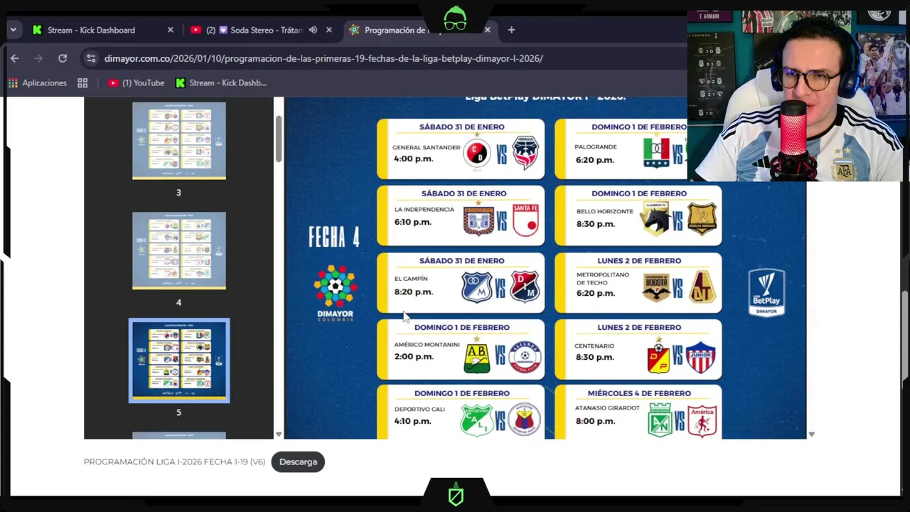
Task: Click the Cúcuta crest in General Santander match
Action: 476,153
